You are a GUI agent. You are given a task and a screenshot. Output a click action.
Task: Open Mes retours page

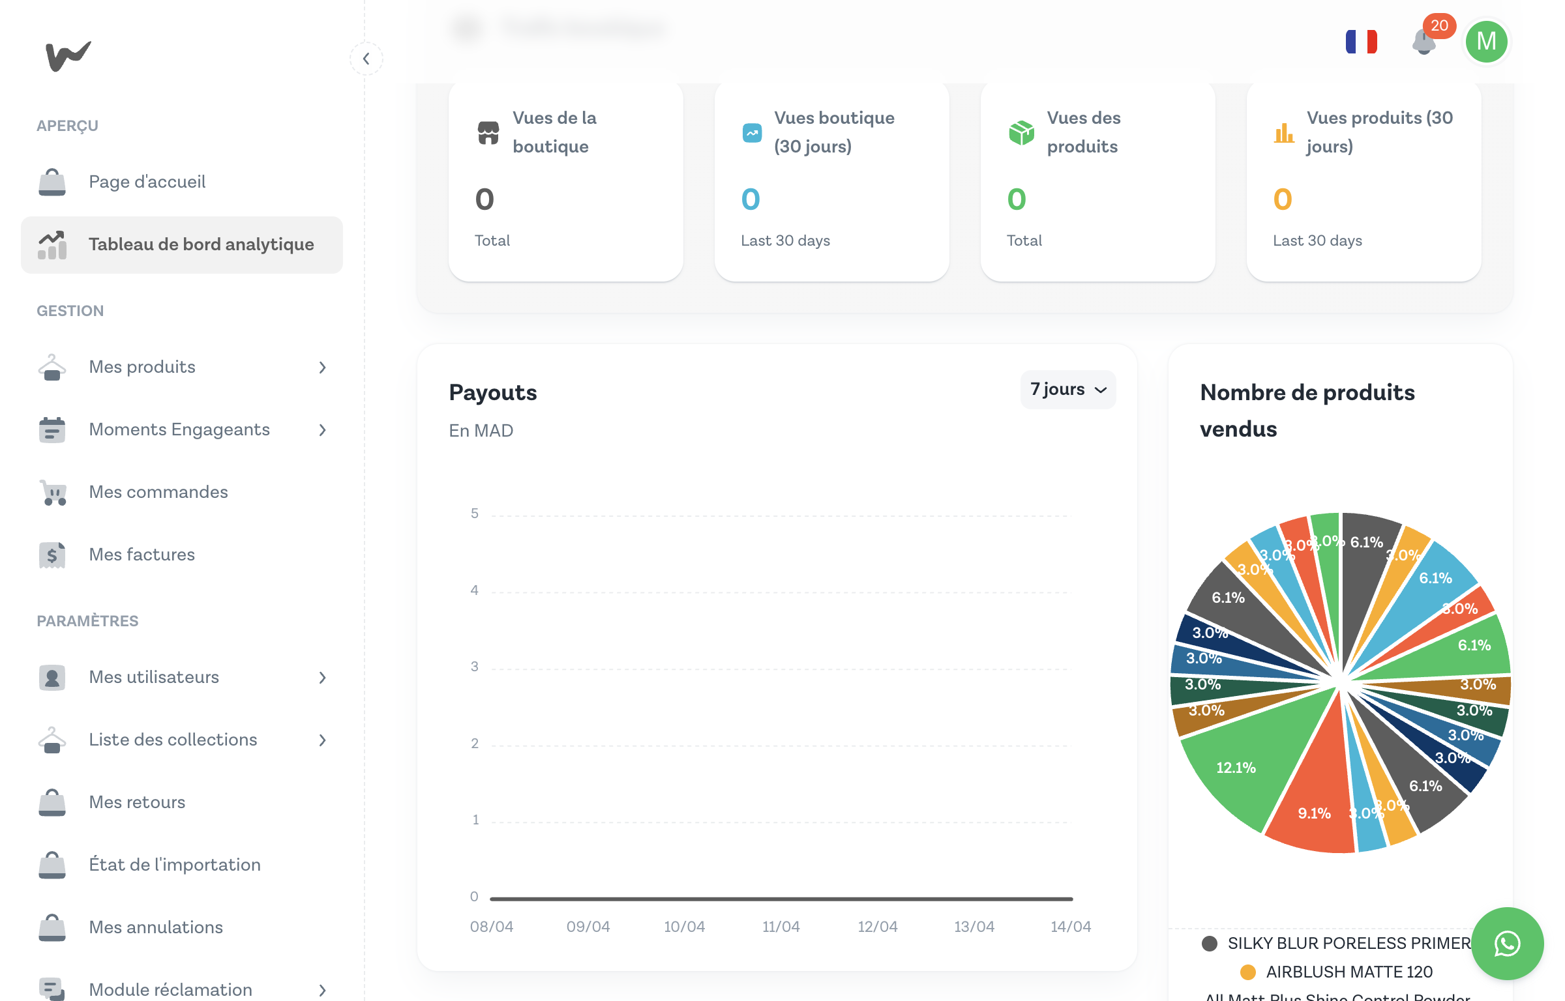point(137,802)
